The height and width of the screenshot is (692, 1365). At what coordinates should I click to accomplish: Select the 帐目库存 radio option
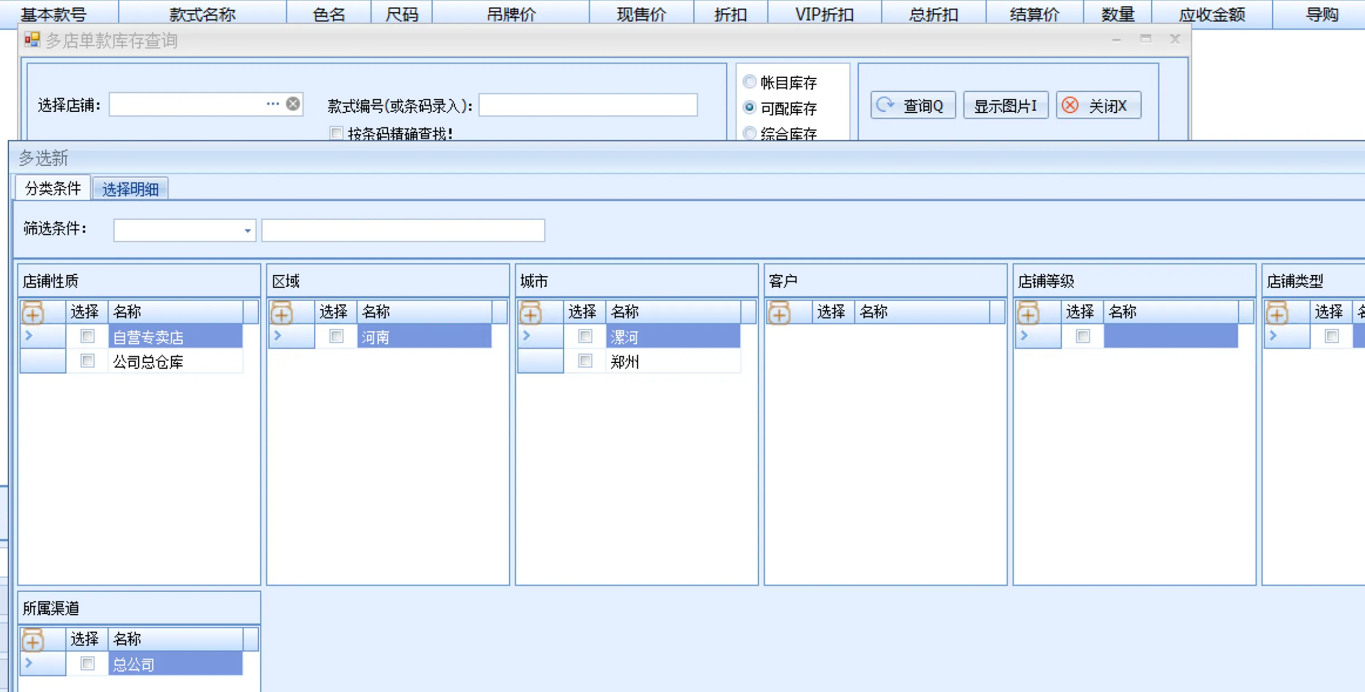(750, 82)
